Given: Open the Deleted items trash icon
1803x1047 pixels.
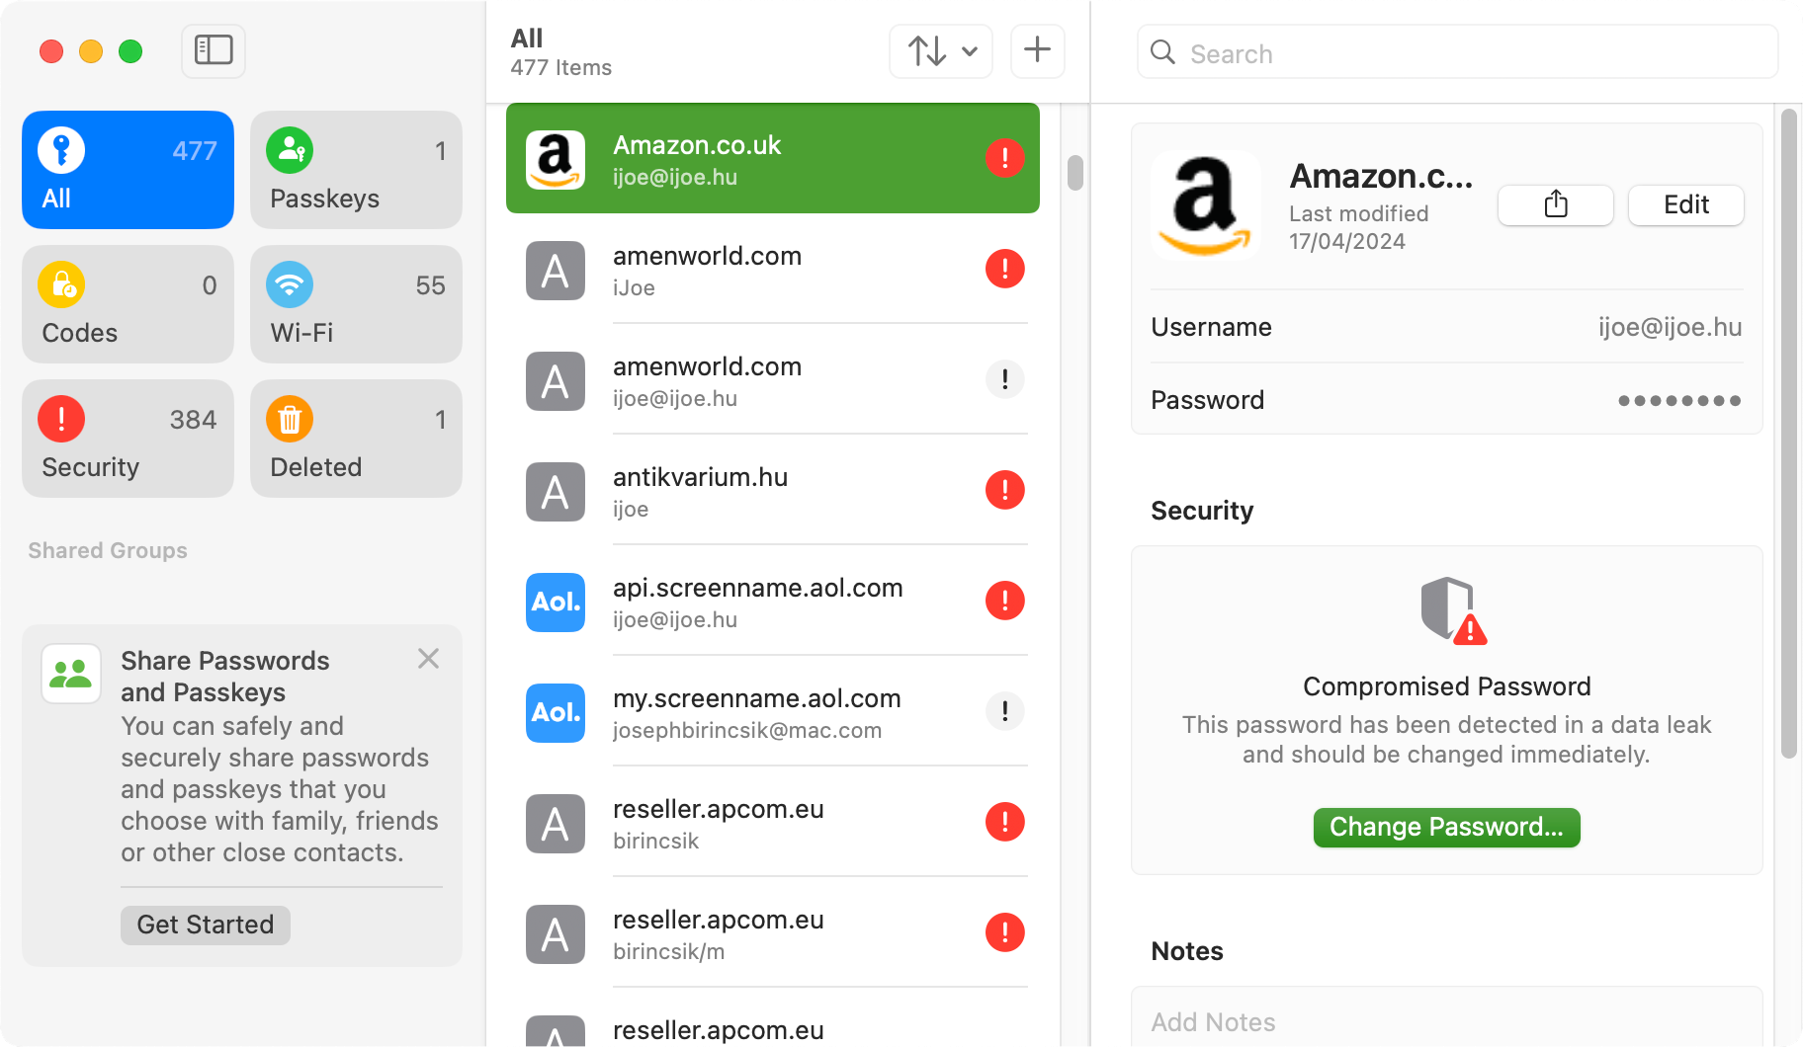Looking at the screenshot, I should [x=290, y=420].
